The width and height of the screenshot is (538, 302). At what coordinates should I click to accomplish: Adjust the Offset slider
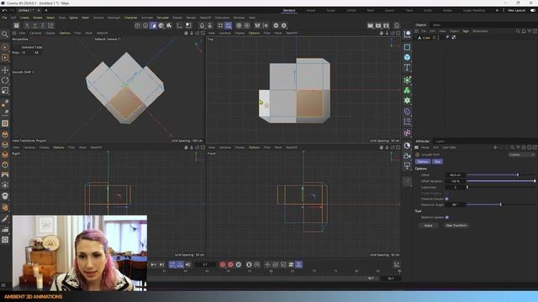pos(501,175)
